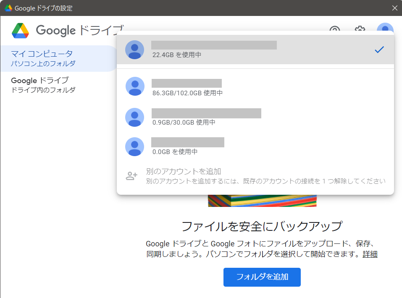Click the Google Drive icon in the title bar
Image resolution: width=402 pixels, height=298 pixels.
click(8, 8)
